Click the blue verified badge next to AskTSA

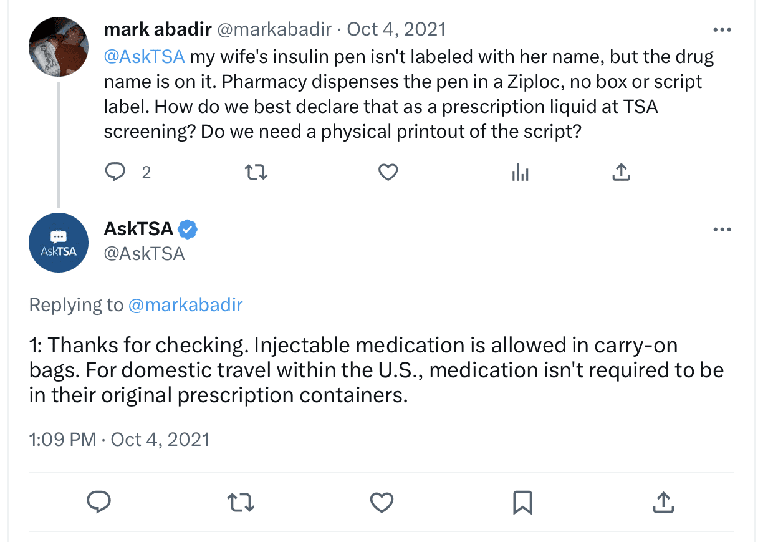point(186,229)
